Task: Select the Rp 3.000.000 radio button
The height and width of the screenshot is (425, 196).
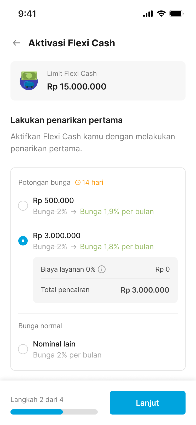Action: 23,241
